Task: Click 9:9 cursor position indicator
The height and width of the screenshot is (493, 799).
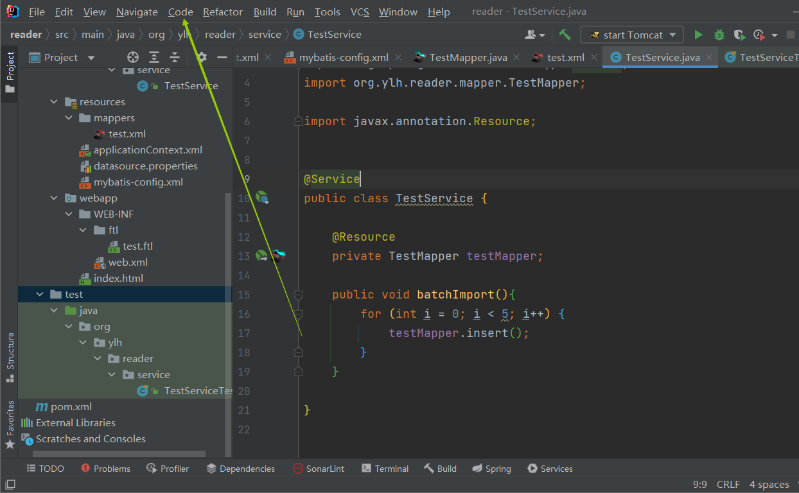Action: coord(700,485)
